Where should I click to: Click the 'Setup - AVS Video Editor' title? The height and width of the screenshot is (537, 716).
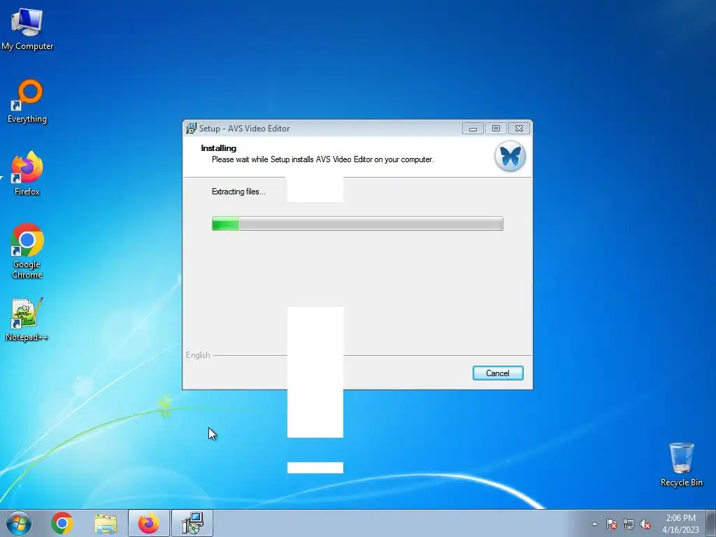(244, 129)
